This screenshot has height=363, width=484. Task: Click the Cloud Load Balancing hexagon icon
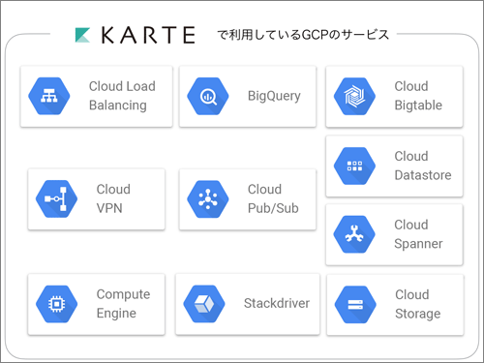point(49,96)
